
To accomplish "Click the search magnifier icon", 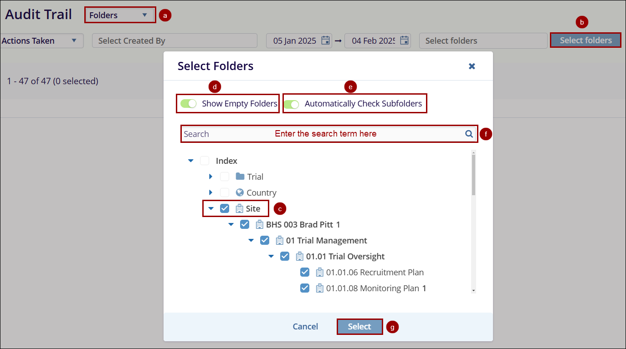I will tap(468, 134).
